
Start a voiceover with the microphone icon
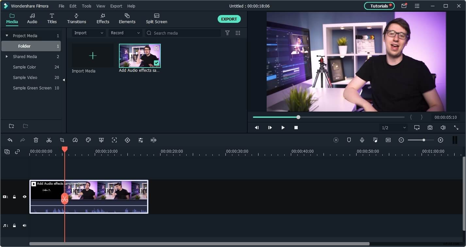point(362,140)
